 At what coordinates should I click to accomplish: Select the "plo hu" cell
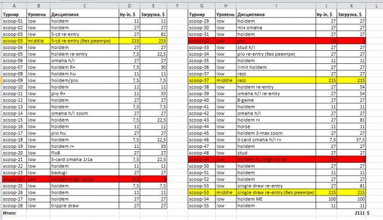coord(84,133)
